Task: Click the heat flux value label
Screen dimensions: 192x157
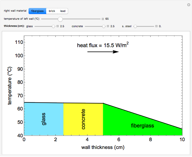Action: [x=103, y=45]
